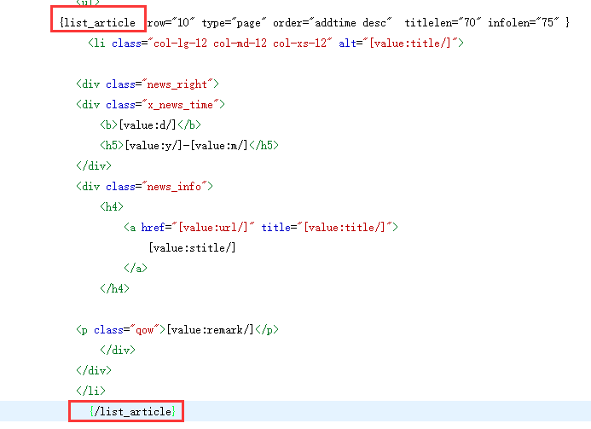Click the closing </h4> tag

pos(114,288)
